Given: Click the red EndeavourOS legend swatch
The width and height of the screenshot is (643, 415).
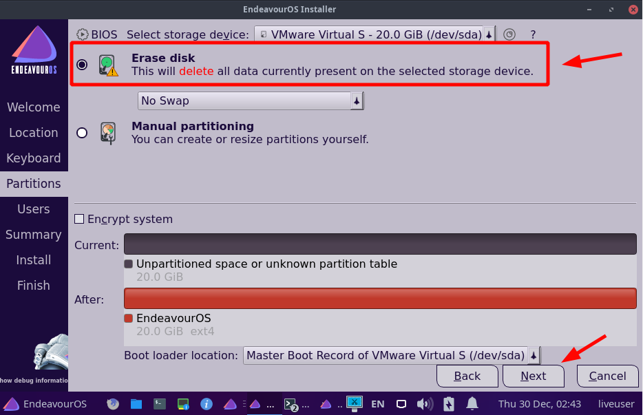Looking at the screenshot, I should tap(128, 318).
